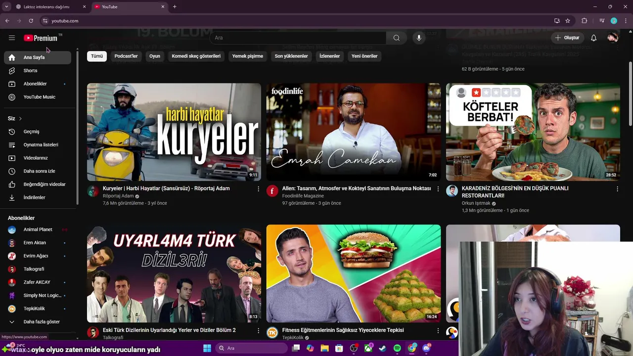Open Eren Aktan channel in sidebar
Image resolution: width=633 pixels, height=356 pixels.
point(38,243)
